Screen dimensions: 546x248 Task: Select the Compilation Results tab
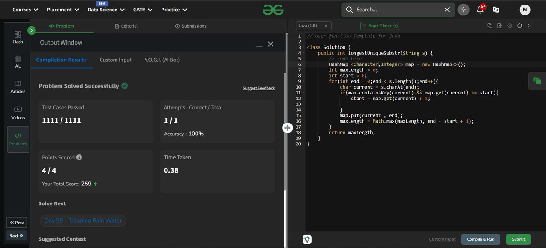click(61, 60)
